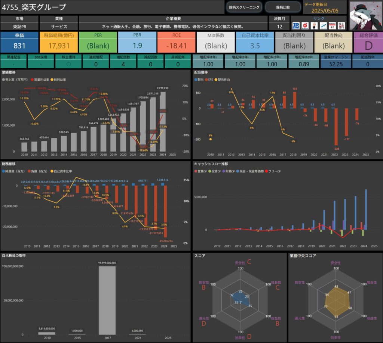Click the ROE card showing -18.41
383x343 pixels.
click(177, 42)
